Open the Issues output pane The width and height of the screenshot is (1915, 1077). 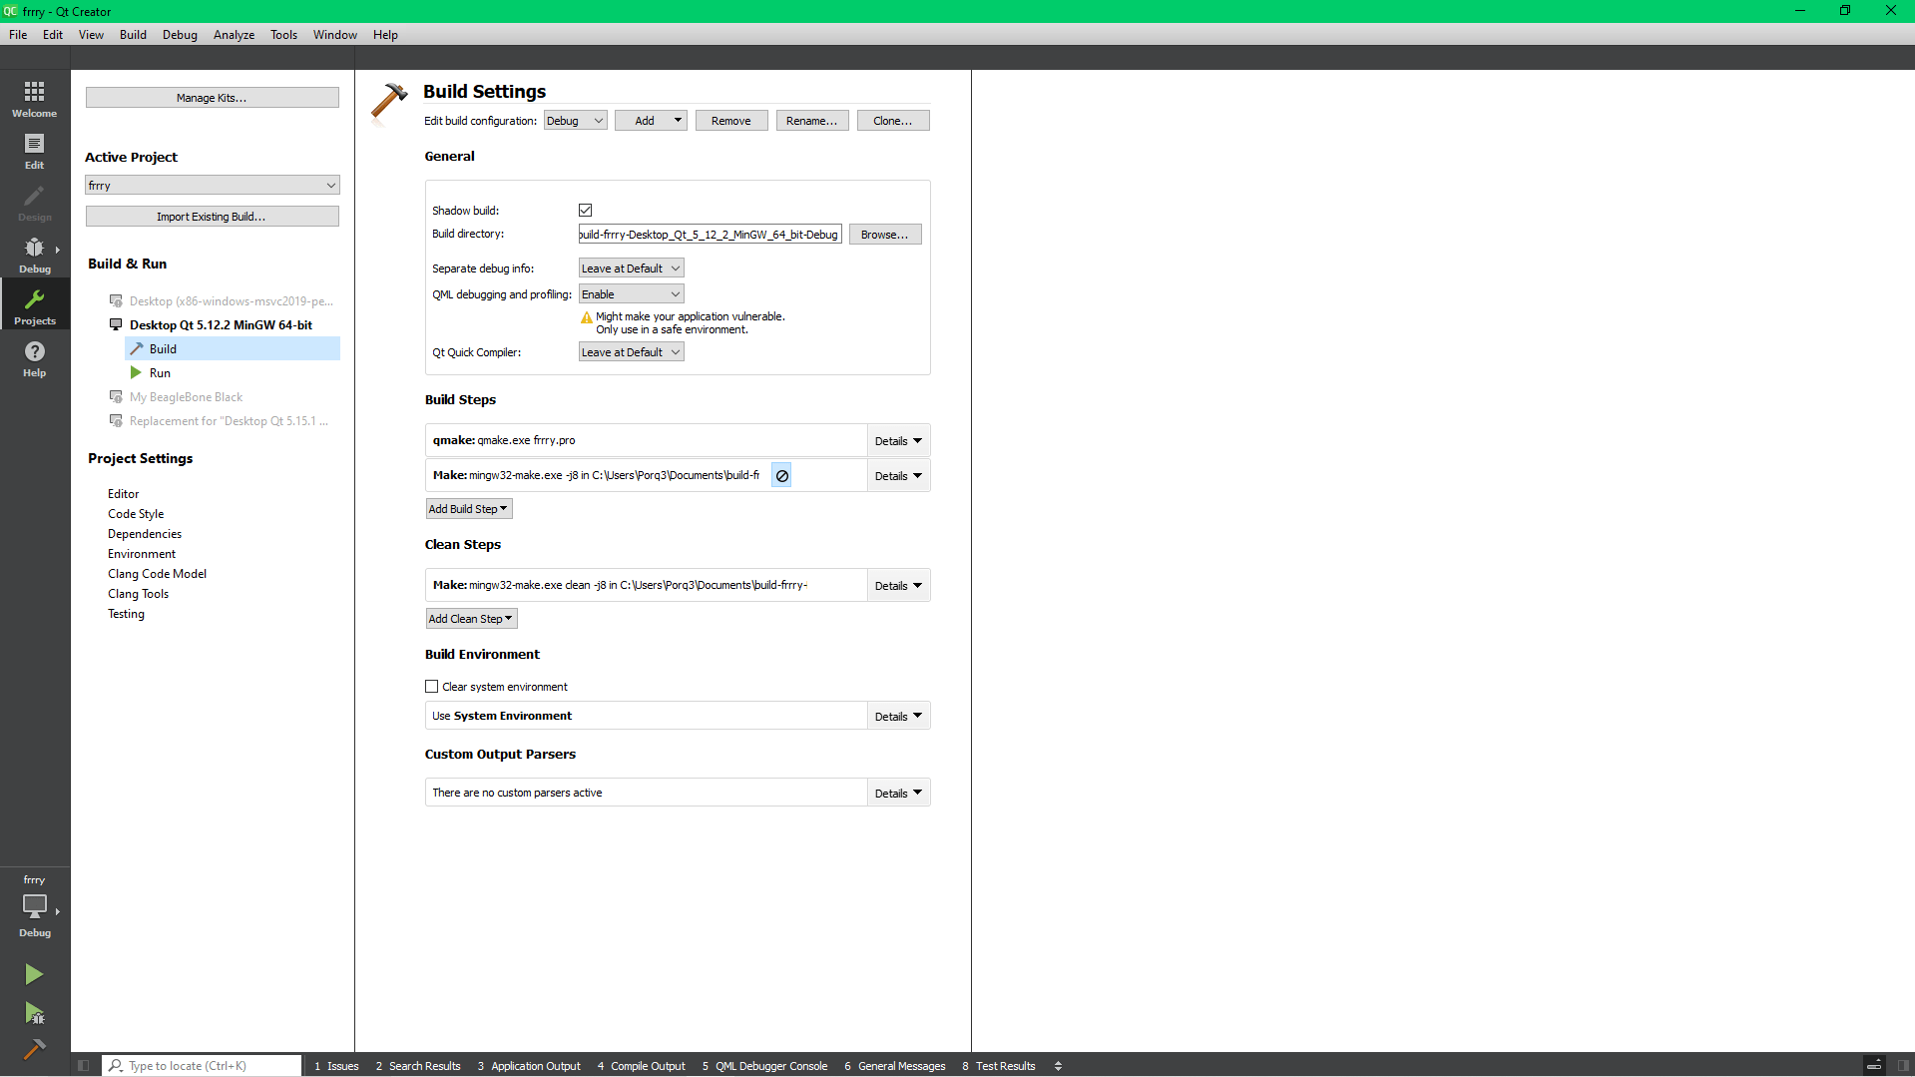coord(336,1066)
